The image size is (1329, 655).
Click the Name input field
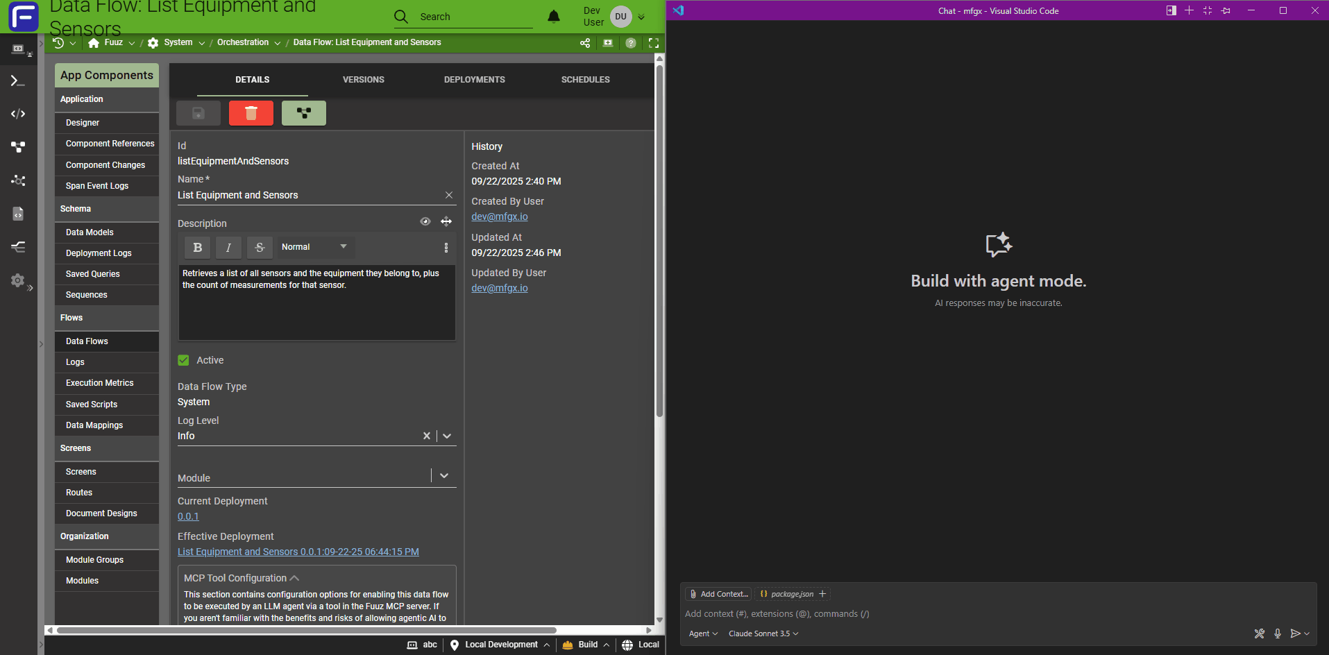(305, 195)
